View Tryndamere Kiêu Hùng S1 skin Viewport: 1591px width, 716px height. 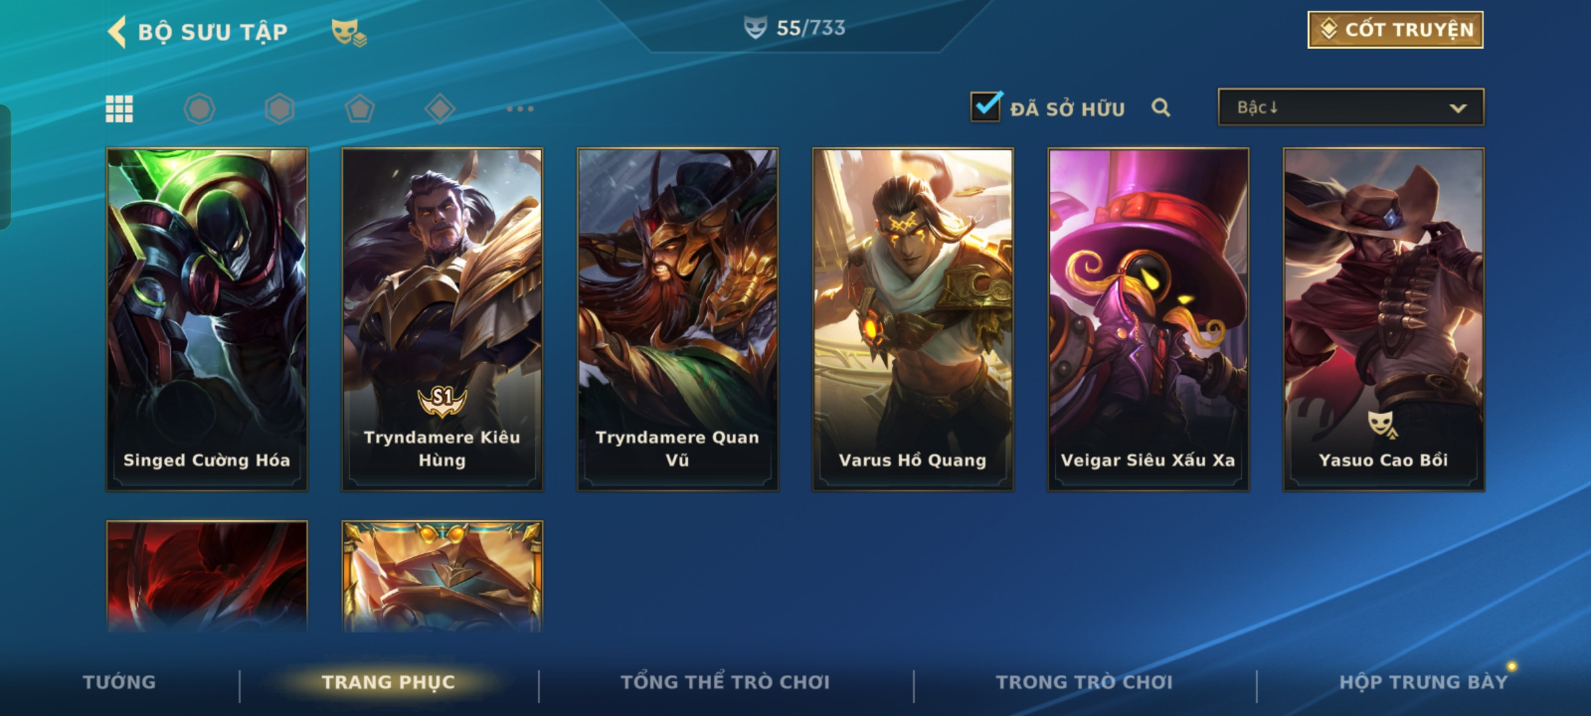coord(442,320)
